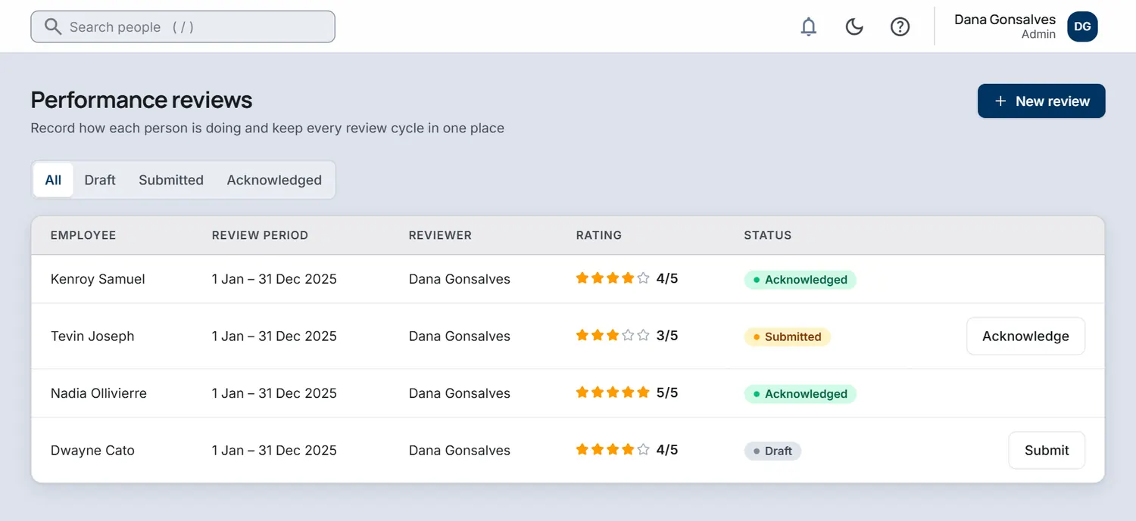
Task: Click the Draft status badge in table
Action: click(x=772, y=451)
